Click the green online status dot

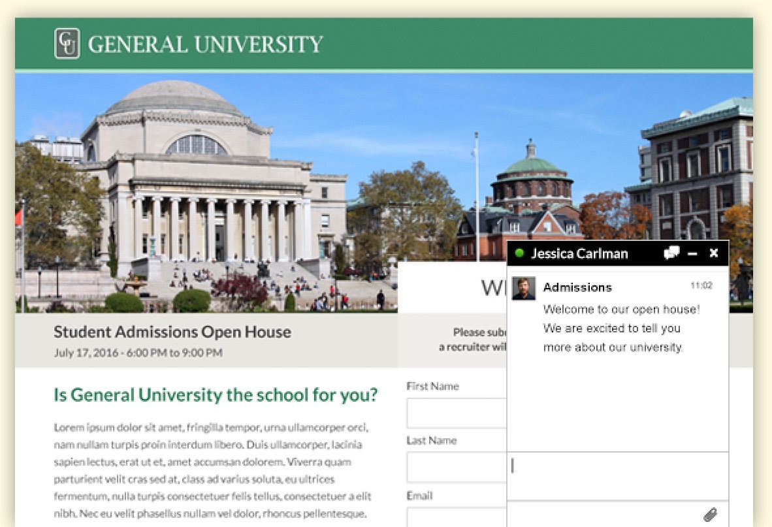(519, 253)
